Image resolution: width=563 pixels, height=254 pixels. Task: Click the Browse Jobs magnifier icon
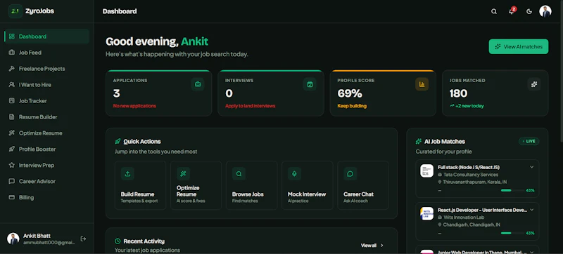coord(239,174)
